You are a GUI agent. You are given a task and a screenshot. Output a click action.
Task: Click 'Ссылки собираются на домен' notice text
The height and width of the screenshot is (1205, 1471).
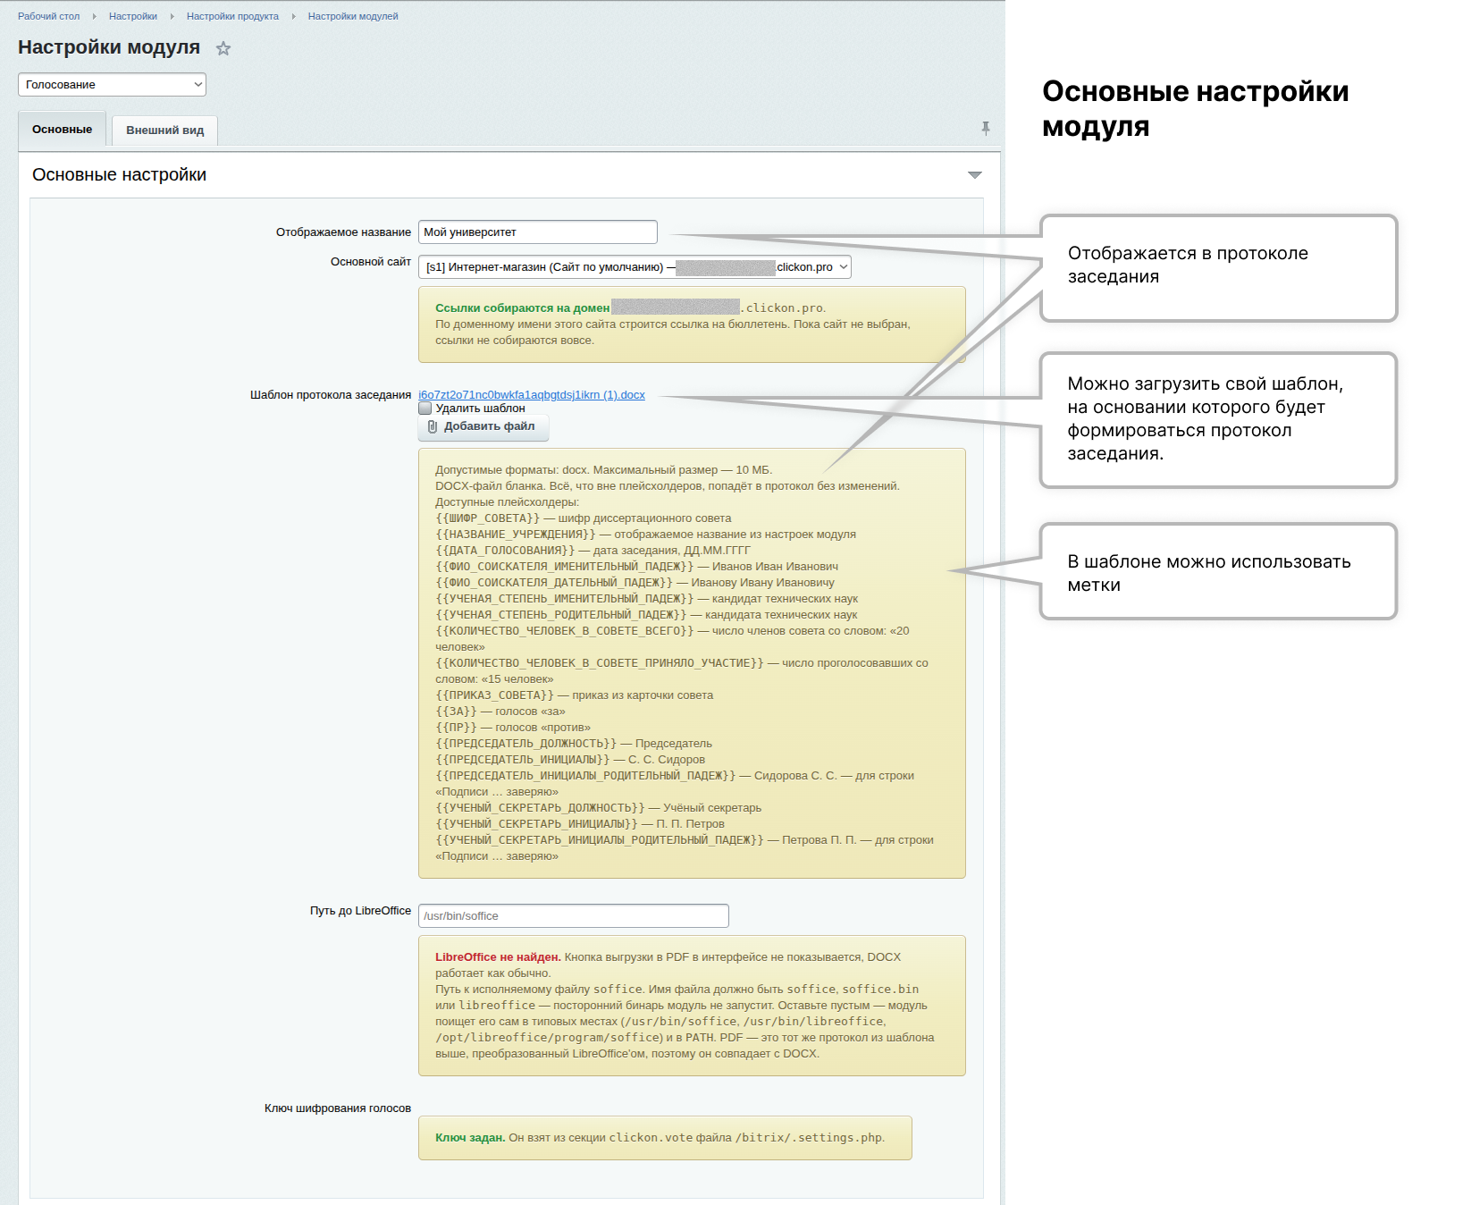point(522,308)
